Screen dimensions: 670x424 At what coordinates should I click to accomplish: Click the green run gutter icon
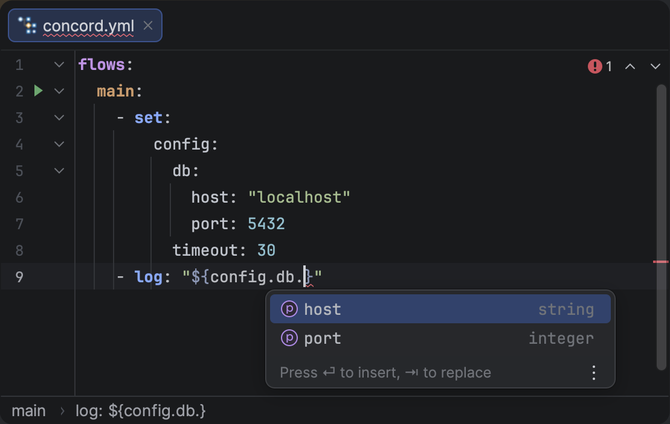coord(38,91)
